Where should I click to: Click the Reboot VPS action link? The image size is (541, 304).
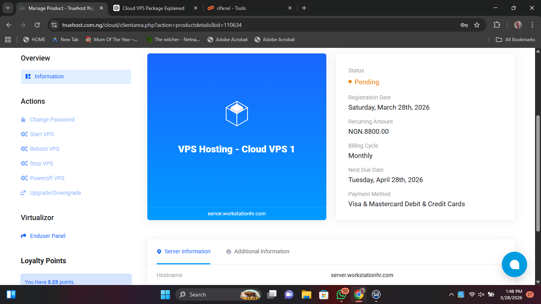(x=45, y=149)
